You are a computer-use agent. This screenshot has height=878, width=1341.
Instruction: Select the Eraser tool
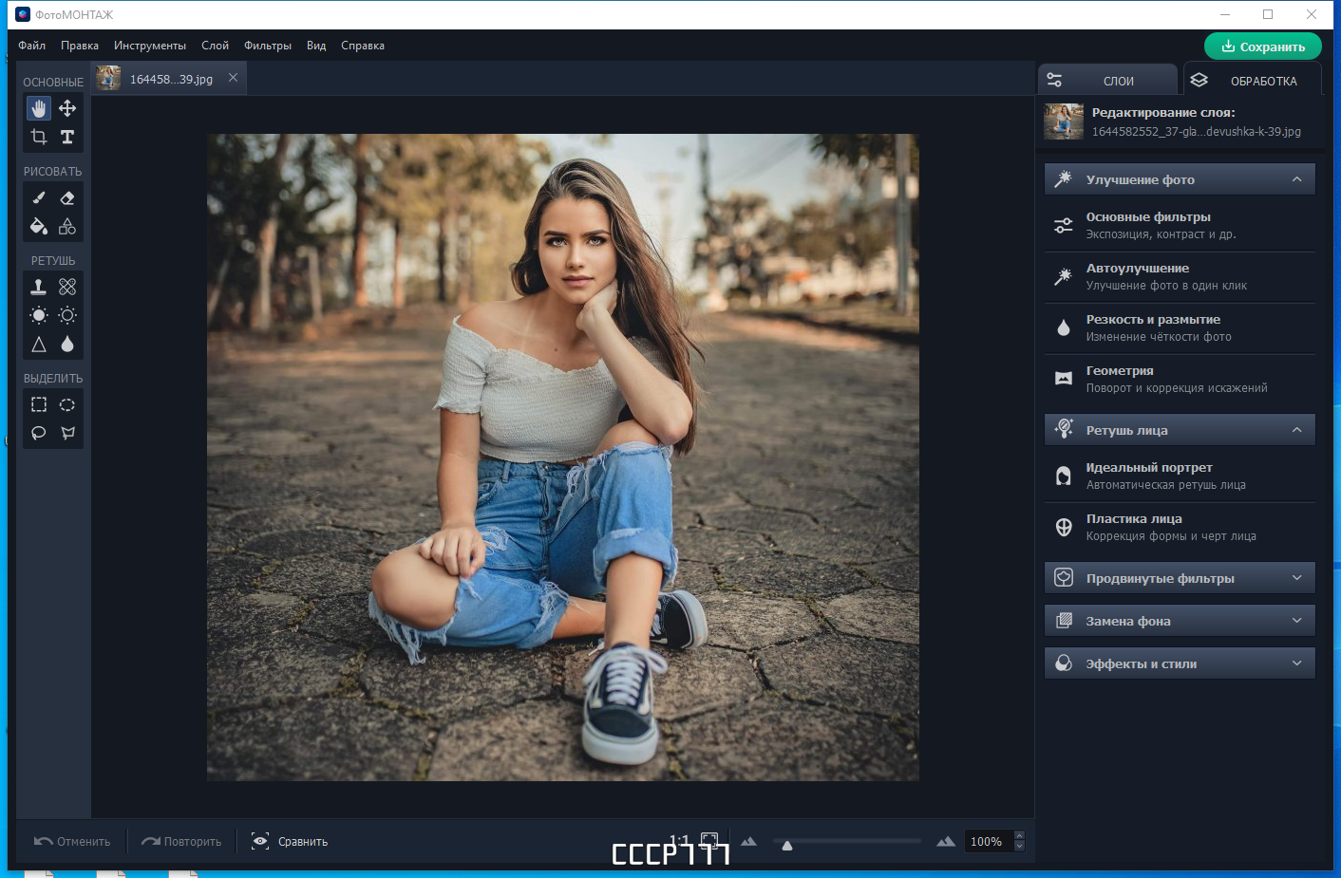pyautogui.click(x=67, y=197)
